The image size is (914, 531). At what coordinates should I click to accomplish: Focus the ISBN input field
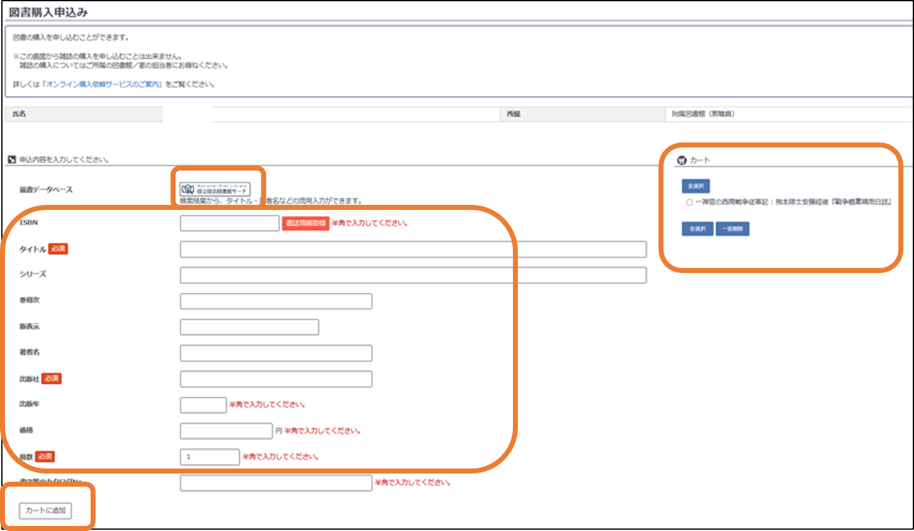(229, 223)
